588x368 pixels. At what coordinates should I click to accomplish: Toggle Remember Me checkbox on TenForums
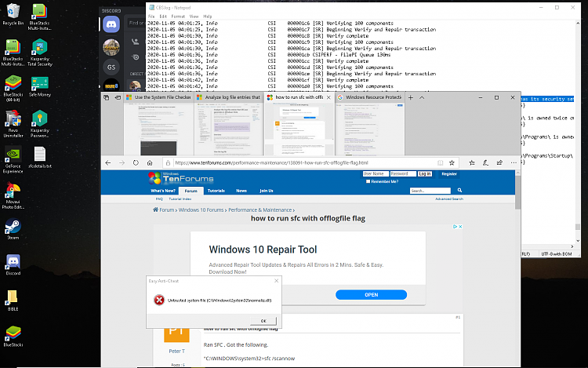[x=368, y=181]
